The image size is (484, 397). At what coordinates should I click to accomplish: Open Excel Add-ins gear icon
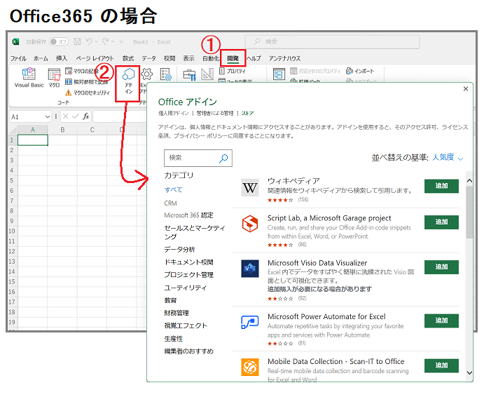coord(146,74)
